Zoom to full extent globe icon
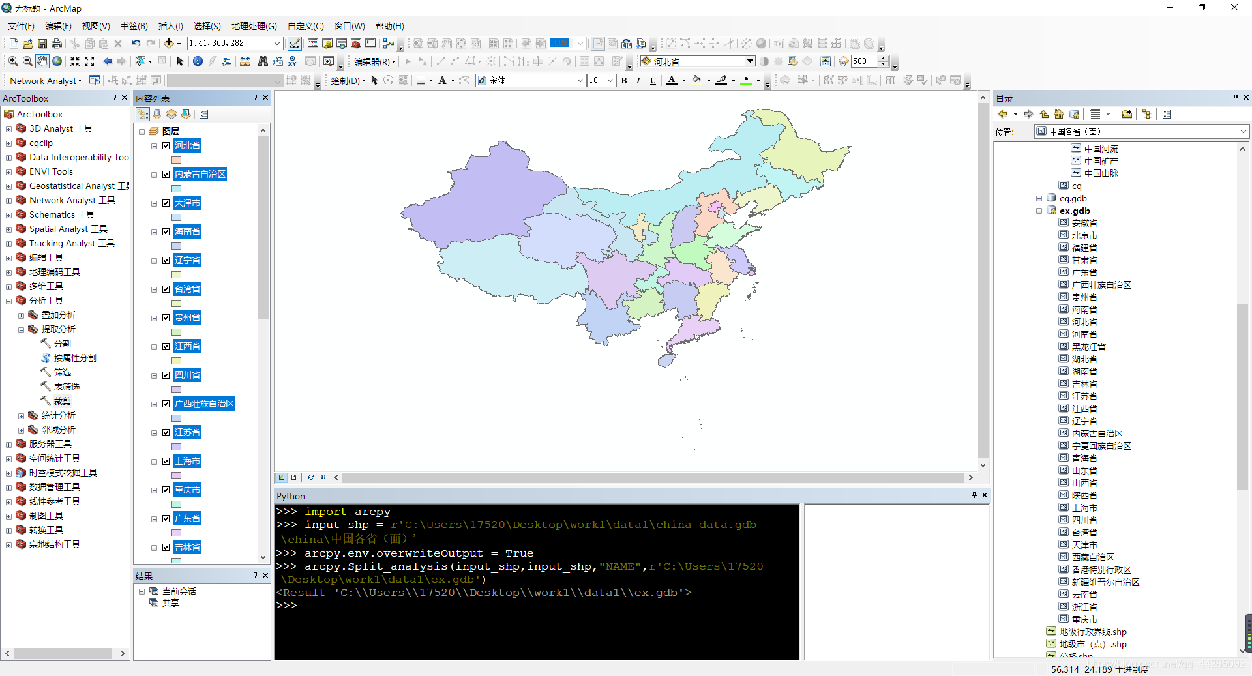This screenshot has width=1252, height=676. click(57, 61)
